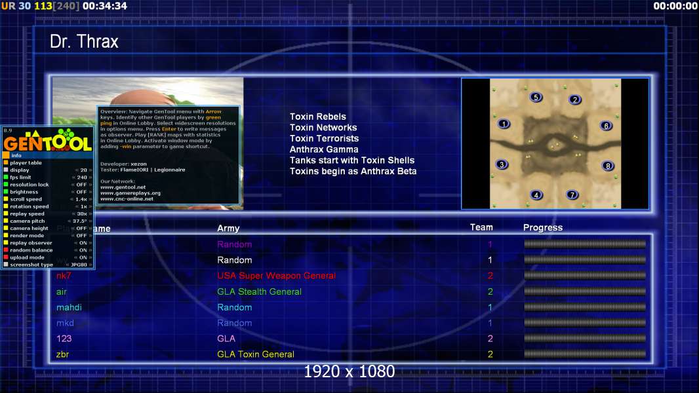699x393 pixels.
Task: Click the 00:34:34 clock readout
Action: 105,6
